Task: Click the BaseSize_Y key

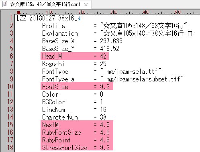Action: tap(58, 49)
